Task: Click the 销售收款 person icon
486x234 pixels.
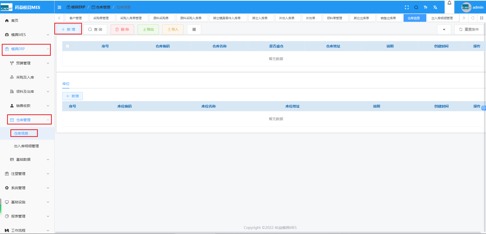Action: point(12,106)
